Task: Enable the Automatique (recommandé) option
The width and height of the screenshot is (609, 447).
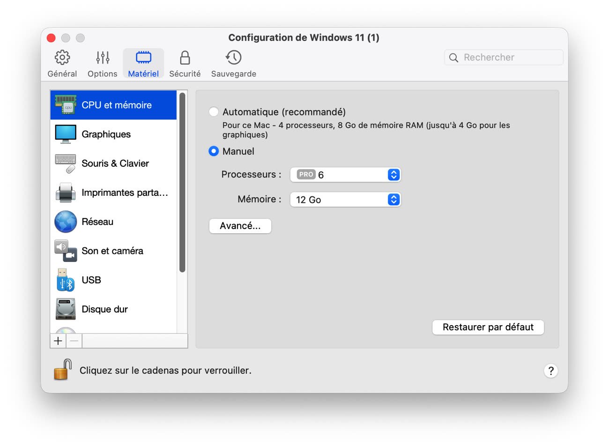Action: click(214, 112)
